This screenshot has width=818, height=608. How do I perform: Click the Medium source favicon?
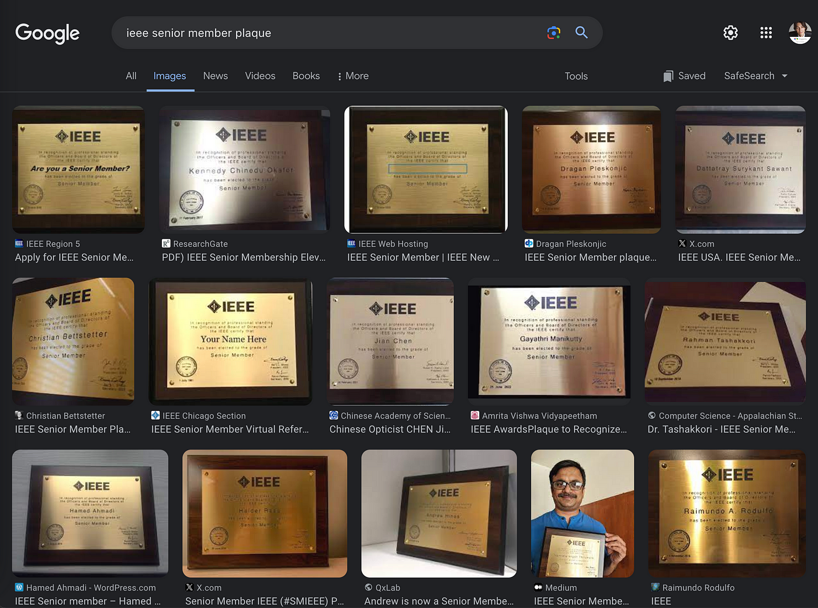click(x=538, y=588)
